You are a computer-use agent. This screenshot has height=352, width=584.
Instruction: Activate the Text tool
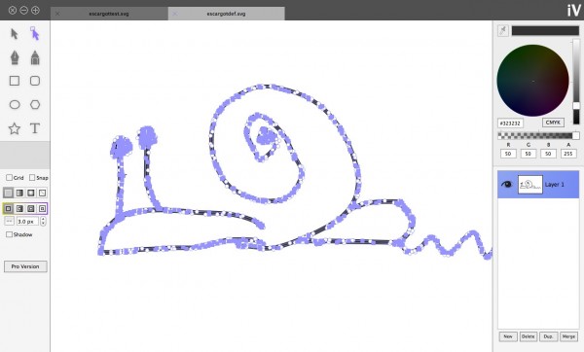pos(35,128)
